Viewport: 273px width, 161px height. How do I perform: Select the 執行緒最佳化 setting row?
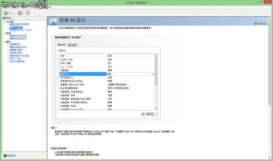[107, 77]
